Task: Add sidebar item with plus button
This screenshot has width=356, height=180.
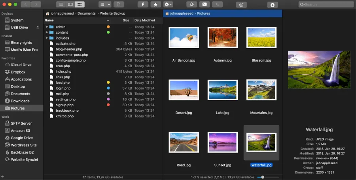Action: coord(2,176)
